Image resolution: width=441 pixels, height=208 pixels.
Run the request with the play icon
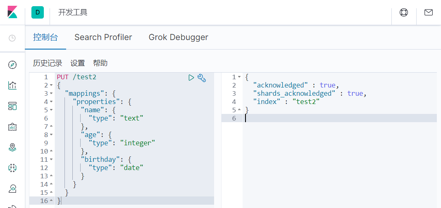pyautogui.click(x=191, y=78)
